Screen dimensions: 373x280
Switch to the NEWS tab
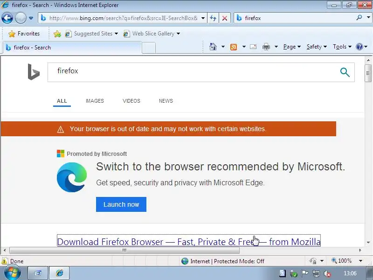[x=166, y=101]
